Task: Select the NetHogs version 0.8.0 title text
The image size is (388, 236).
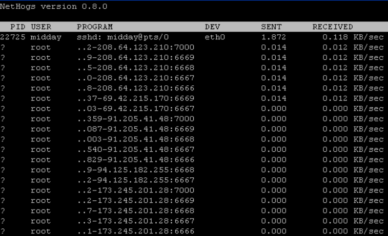Action: (x=53, y=7)
